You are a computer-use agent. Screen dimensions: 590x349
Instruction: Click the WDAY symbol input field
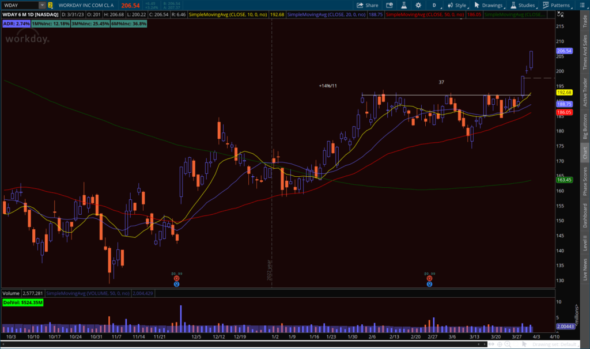click(x=20, y=5)
